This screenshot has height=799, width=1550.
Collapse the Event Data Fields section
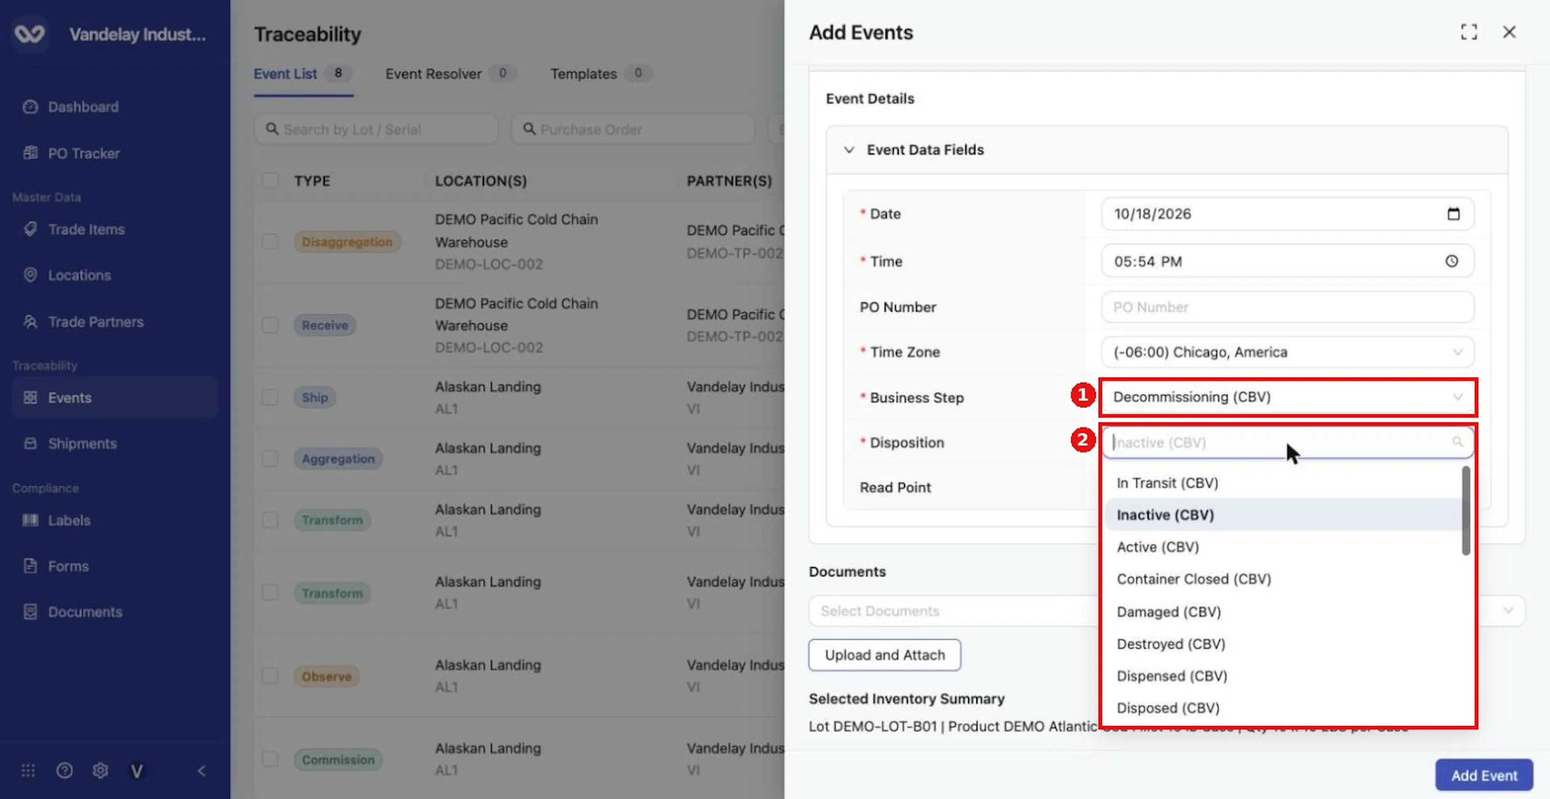pos(848,150)
